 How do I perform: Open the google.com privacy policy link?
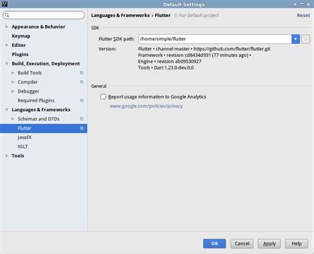(x=146, y=106)
